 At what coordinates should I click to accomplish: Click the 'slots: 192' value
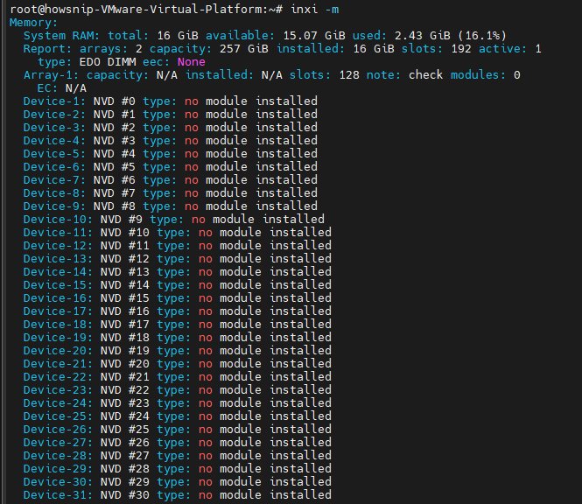click(x=436, y=49)
